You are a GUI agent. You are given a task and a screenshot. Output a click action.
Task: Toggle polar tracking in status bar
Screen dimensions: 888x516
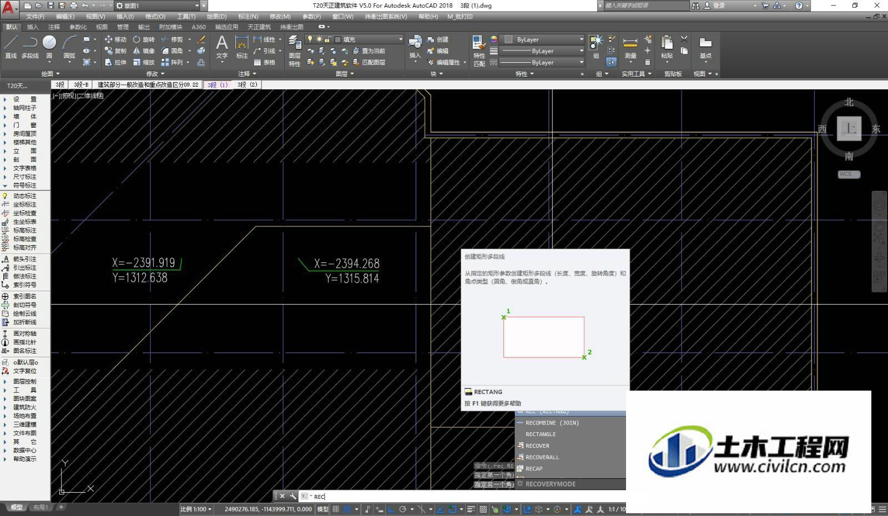[403, 509]
